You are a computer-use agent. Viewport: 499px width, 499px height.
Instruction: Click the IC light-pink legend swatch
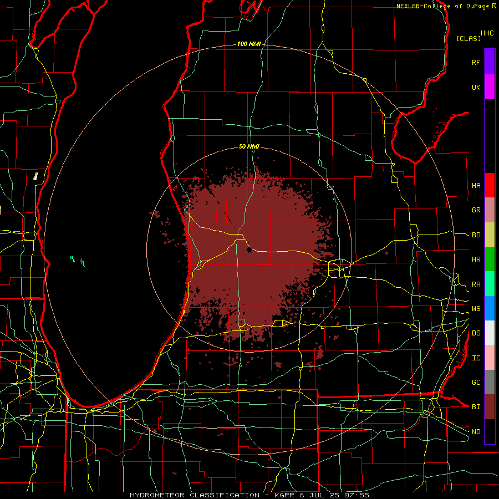tap(490, 358)
